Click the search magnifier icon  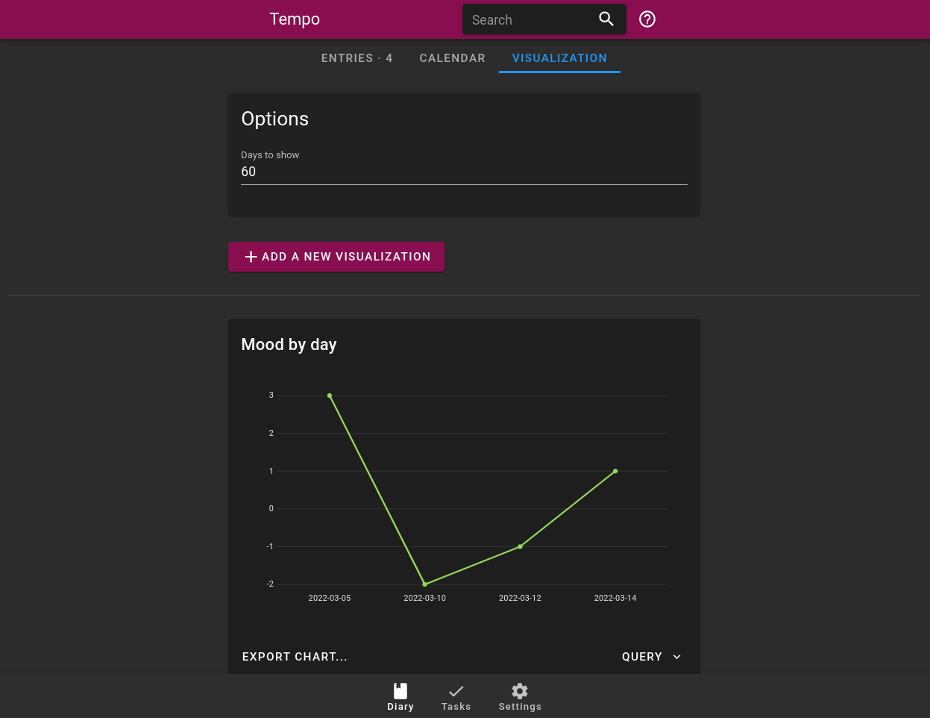coord(606,19)
